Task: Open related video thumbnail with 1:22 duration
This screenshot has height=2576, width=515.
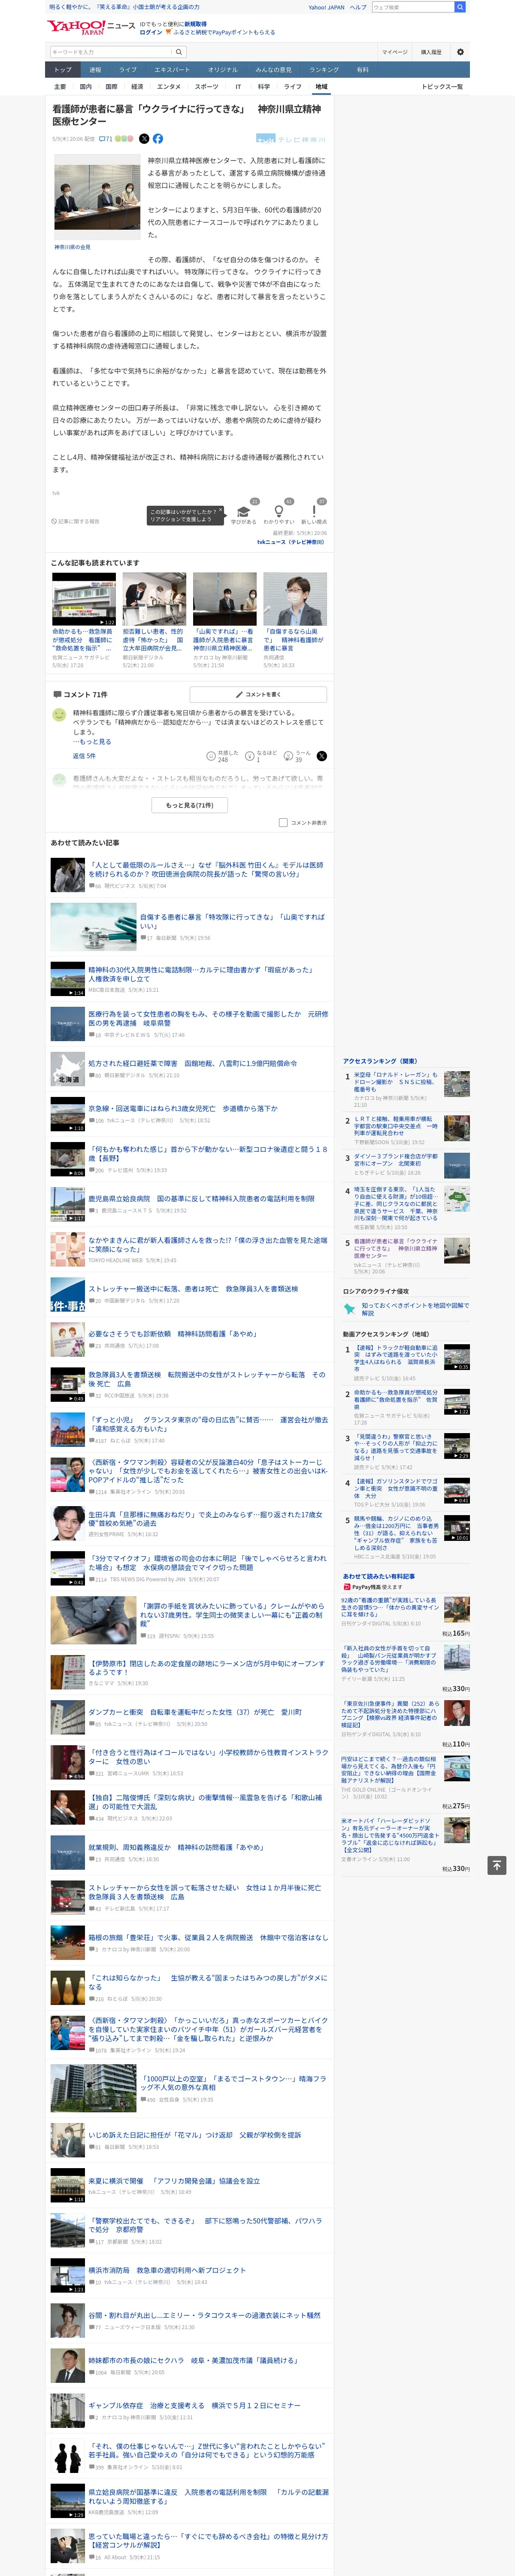Action: 84,599
